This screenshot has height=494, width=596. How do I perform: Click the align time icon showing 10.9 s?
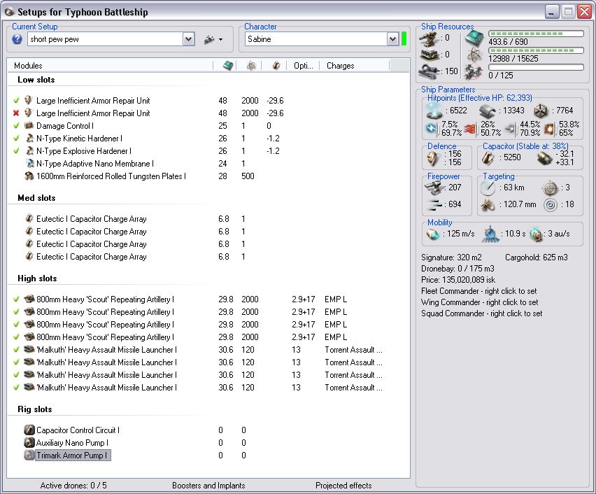coord(490,234)
